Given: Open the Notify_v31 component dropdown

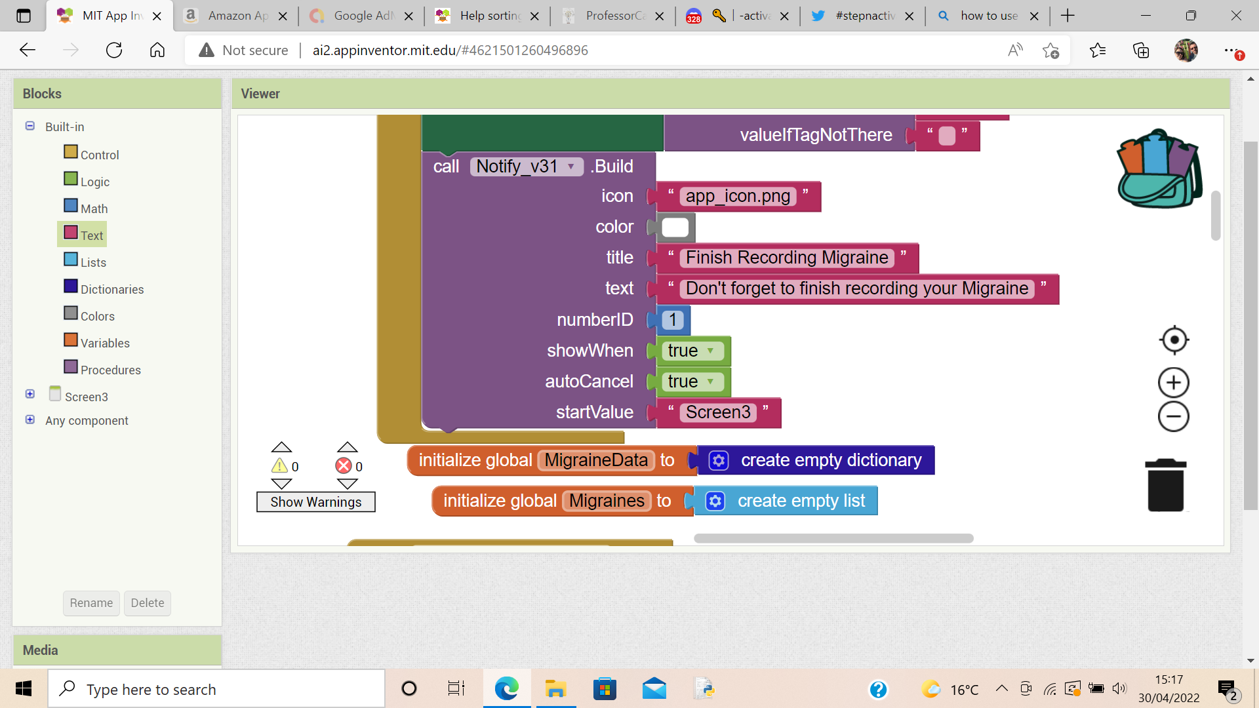Looking at the screenshot, I should point(572,167).
